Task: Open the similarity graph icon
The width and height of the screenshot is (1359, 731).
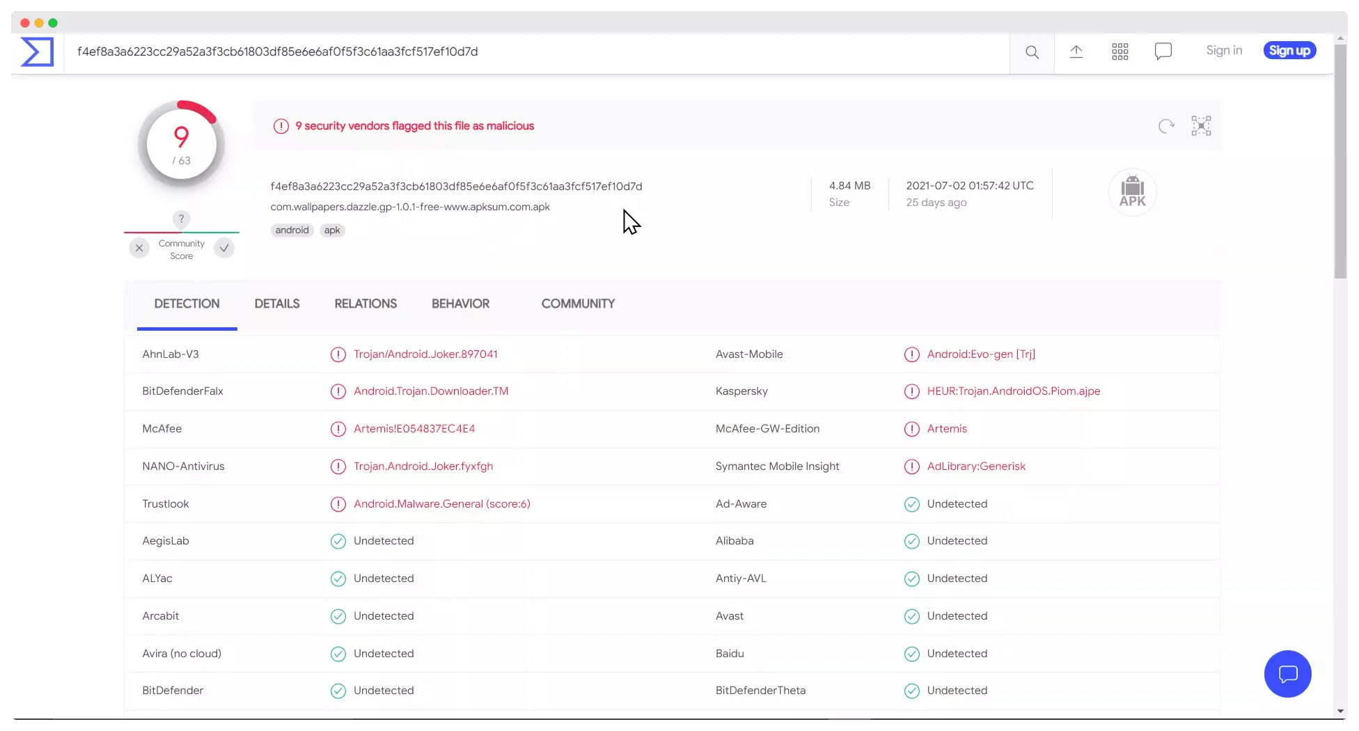Action: [1201, 126]
